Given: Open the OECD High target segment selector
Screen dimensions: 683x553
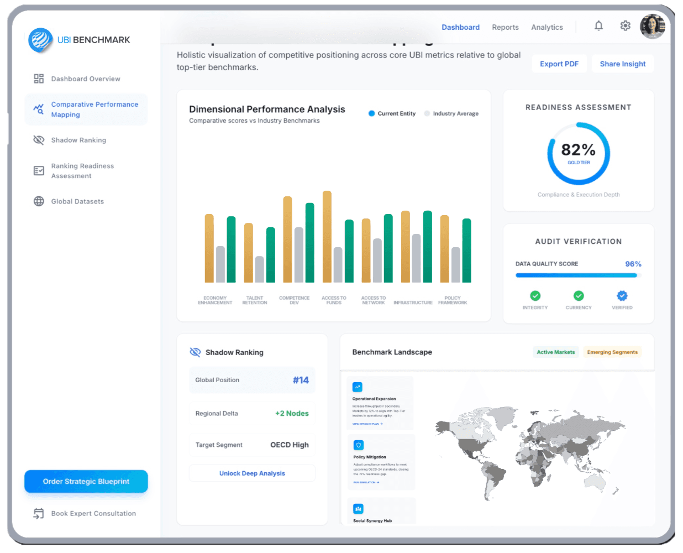Looking at the screenshot, I should (x=290, y=445).
